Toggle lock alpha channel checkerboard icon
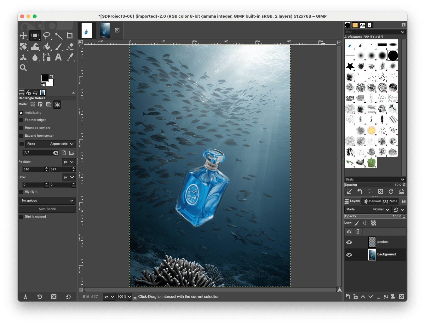 [374, 223]
